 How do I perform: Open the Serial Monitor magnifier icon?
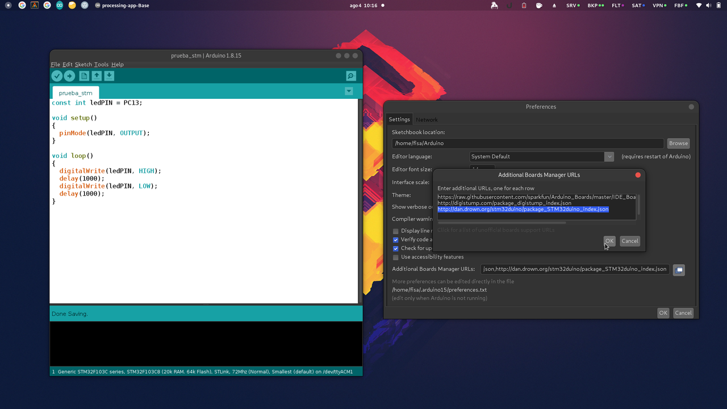click(x=351, y=76)
